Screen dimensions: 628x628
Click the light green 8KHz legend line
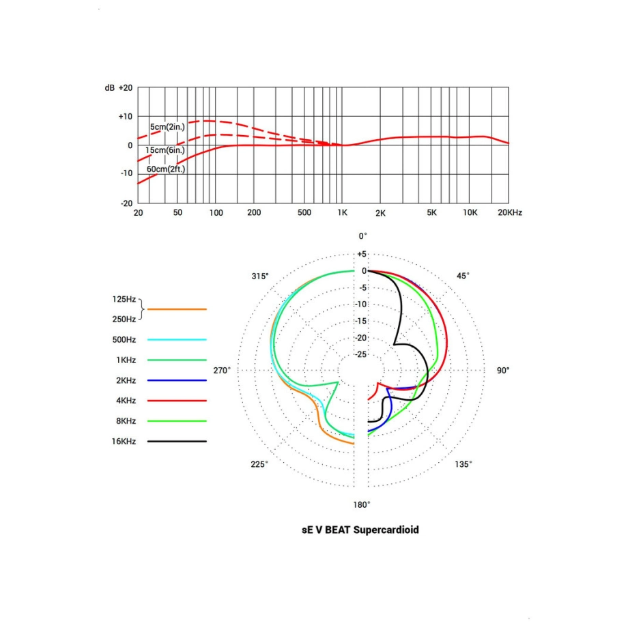coord(177,421)
